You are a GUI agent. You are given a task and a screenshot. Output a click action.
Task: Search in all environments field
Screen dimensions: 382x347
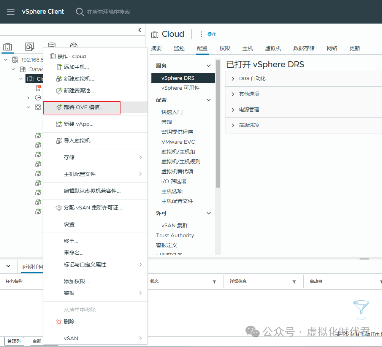tap(108, 12)
